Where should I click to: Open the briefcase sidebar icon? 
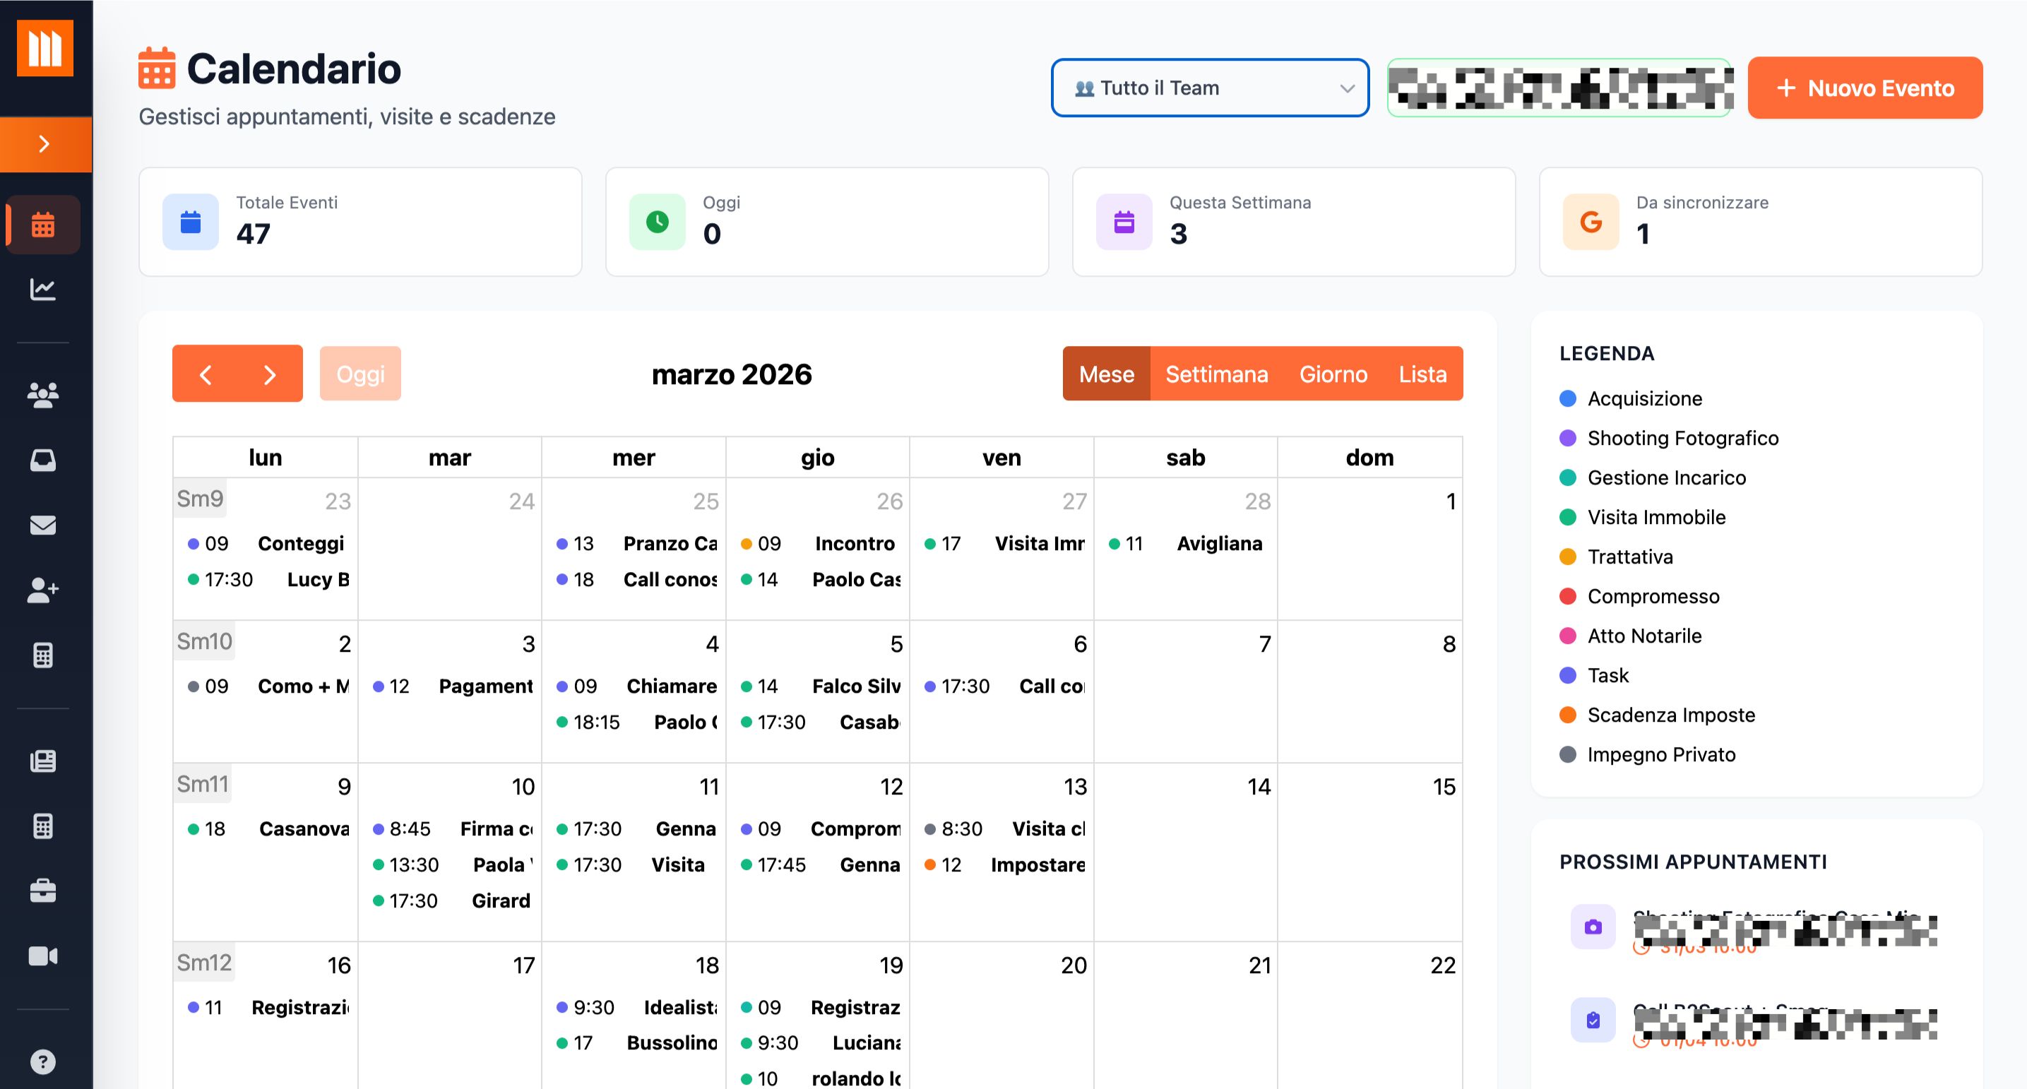(x=42, y=891)
